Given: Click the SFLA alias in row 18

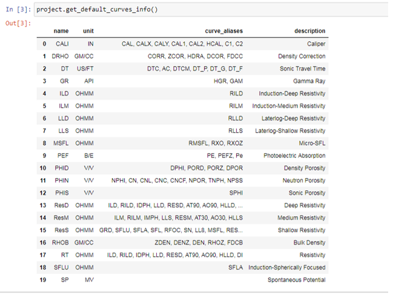Looking at the screenshot, I should coord(236,268).
